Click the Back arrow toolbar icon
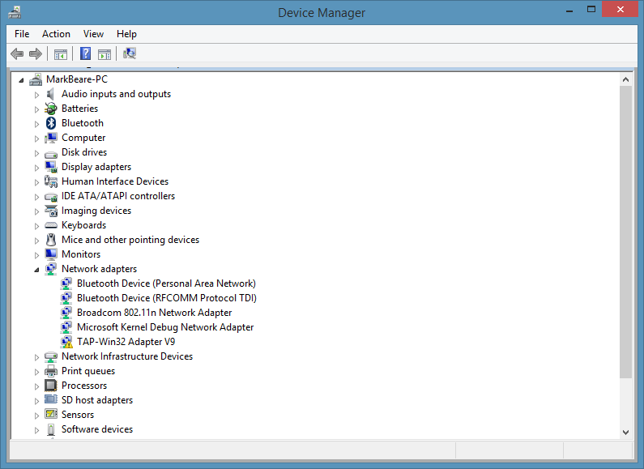The height and width of the screenshot is (469, 644). coord(17,53)
